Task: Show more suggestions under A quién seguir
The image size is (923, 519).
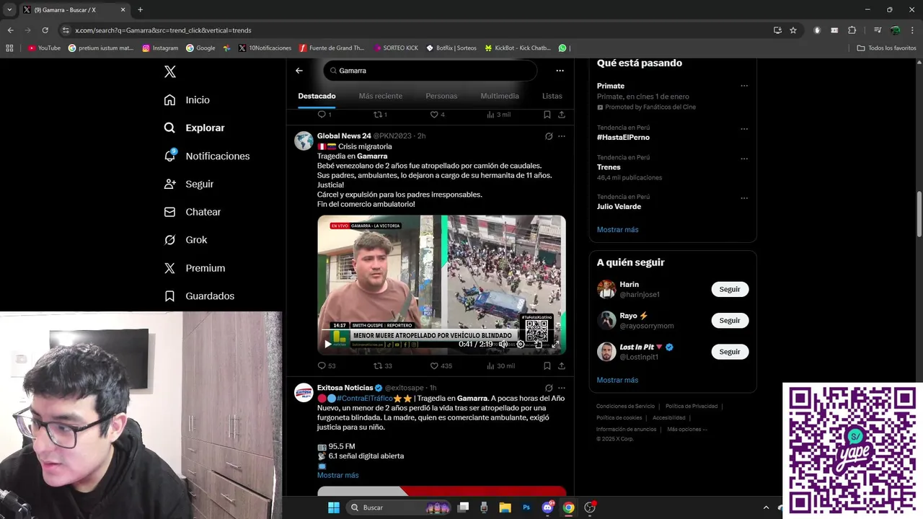Action: [617, 380]
